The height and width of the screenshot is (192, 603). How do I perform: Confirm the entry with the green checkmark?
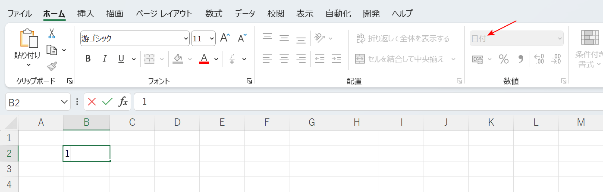107,102
